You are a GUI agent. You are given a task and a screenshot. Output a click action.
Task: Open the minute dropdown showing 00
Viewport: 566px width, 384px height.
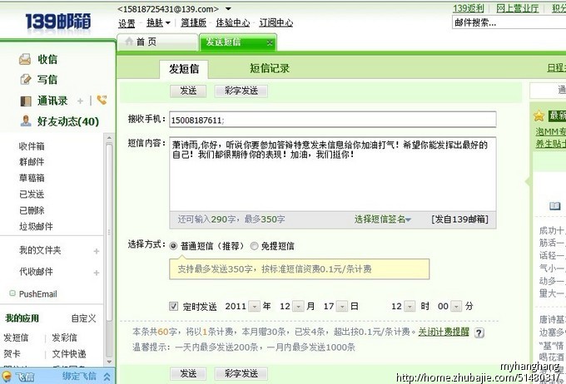pos(457,307)
